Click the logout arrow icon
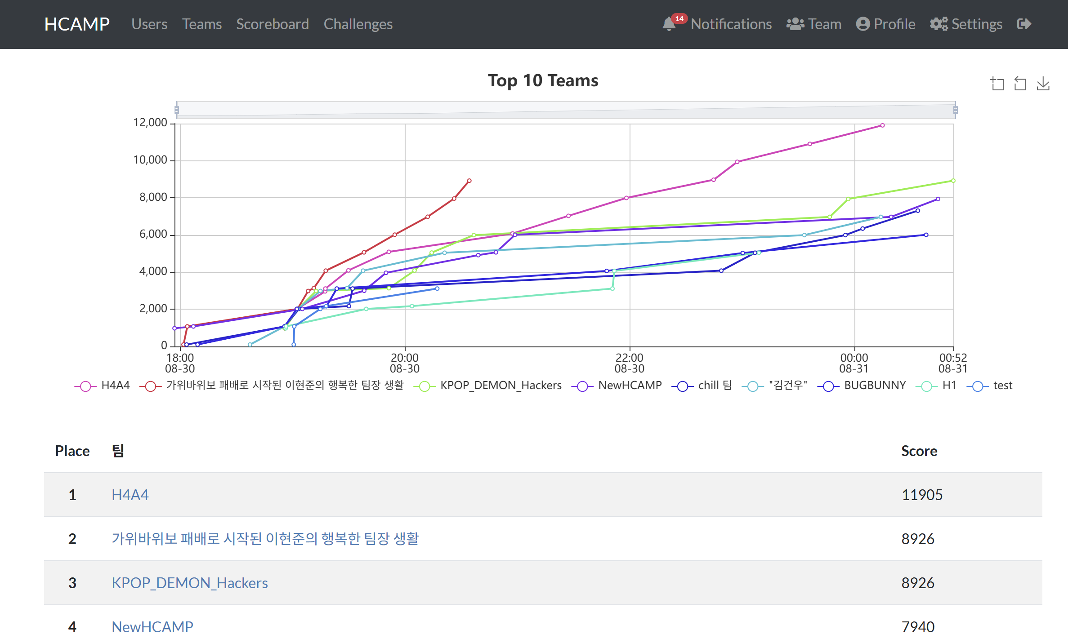This screenshot has width=1068, height=643. (x=1024, y=24)
